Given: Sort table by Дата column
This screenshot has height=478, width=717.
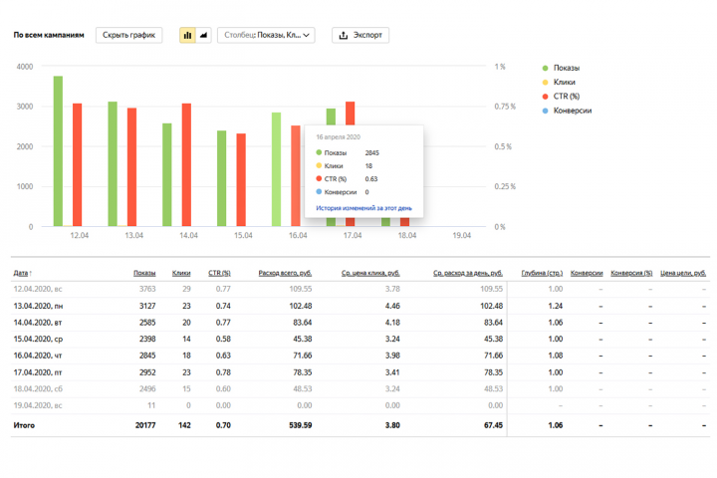Looking at the screenshot, I should click(21, 273).
